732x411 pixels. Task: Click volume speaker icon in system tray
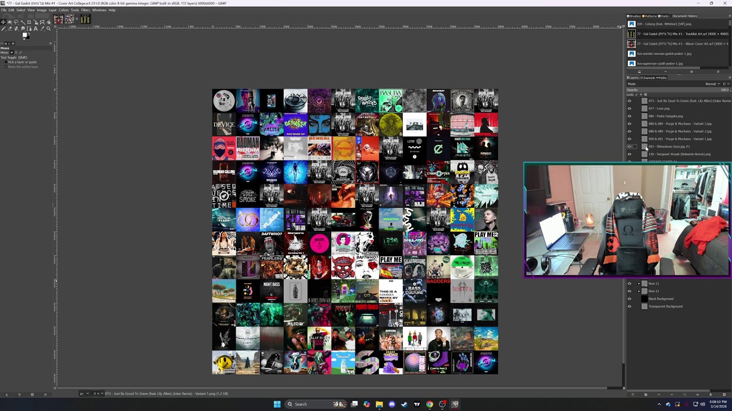pos(702,404)
